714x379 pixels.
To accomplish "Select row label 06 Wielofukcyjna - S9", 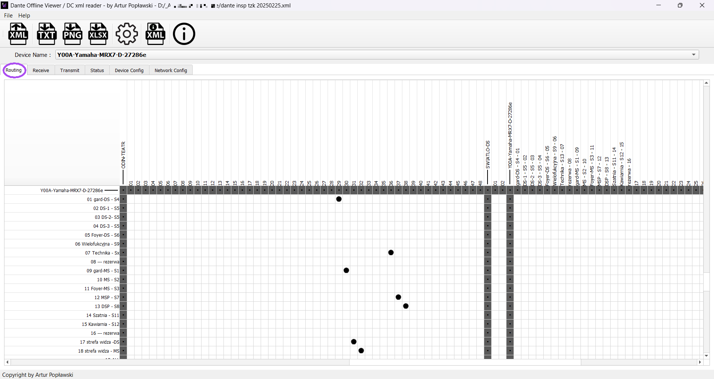I will coord(97,244).
